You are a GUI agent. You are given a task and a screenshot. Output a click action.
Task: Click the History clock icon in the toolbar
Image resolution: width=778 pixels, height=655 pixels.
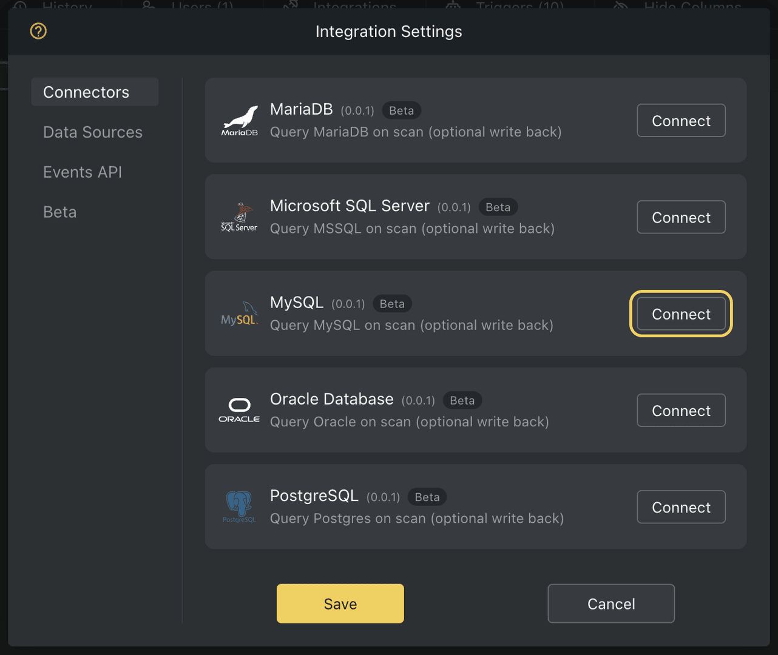(x=19, y=6)
